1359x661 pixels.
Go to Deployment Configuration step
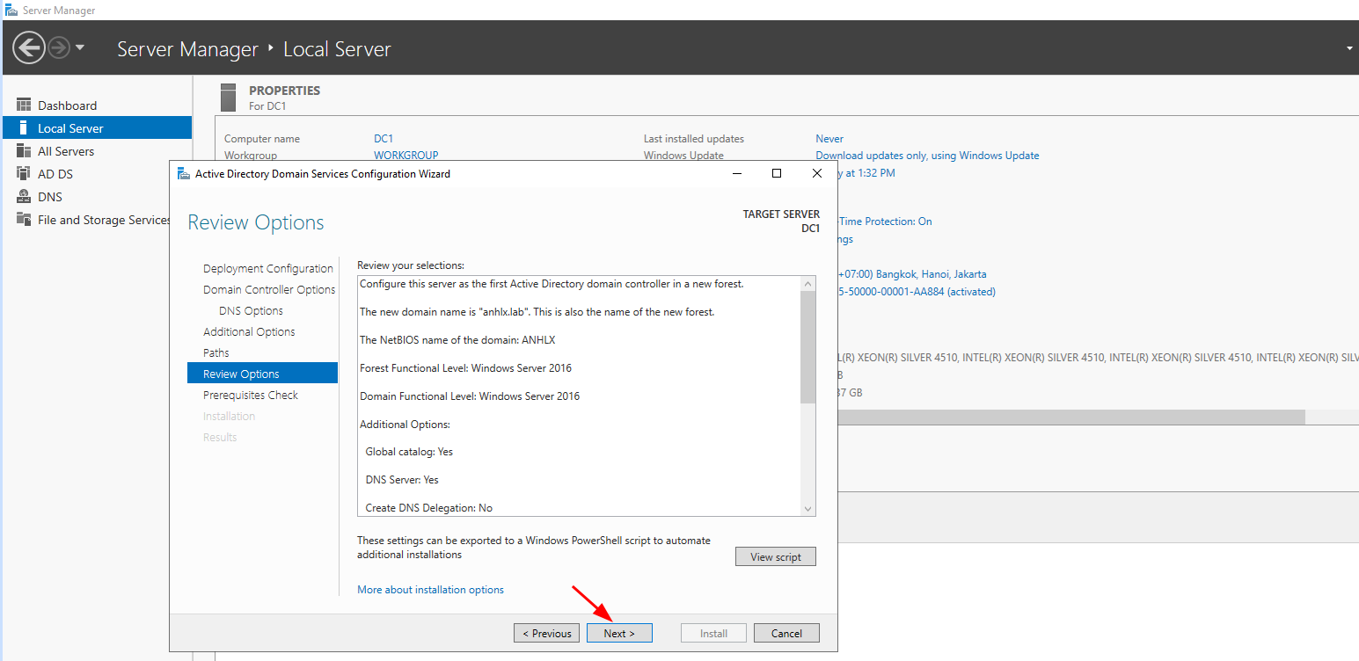(267, 269)
